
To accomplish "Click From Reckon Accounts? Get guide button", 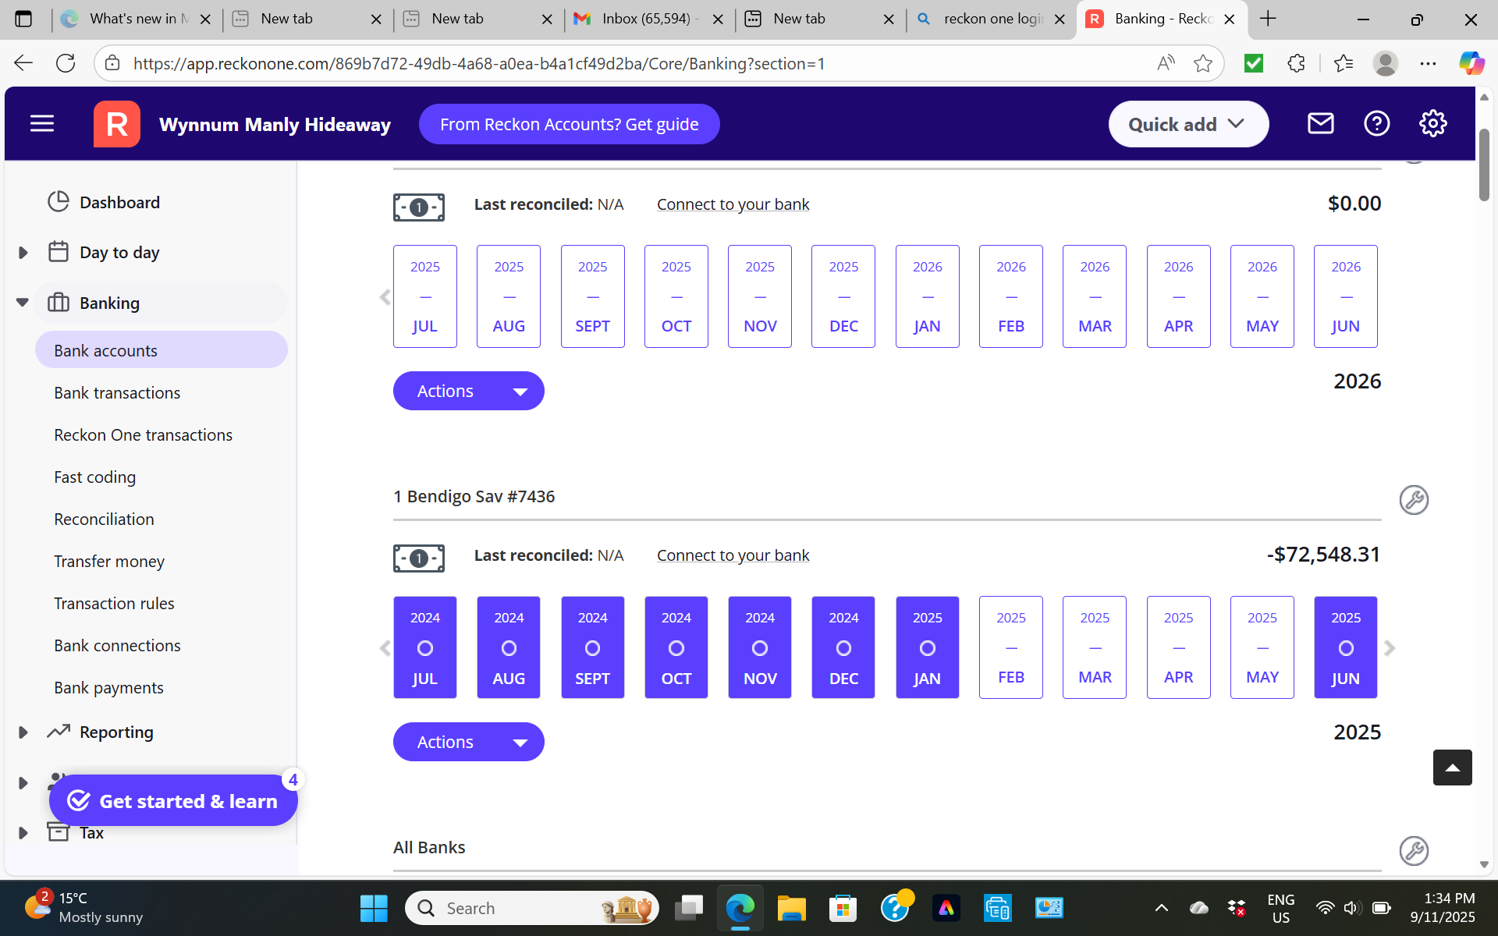I will 569,124.
